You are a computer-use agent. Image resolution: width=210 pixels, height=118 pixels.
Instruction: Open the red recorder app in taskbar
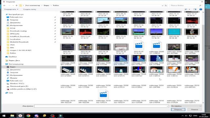click(x=52, y=116)
